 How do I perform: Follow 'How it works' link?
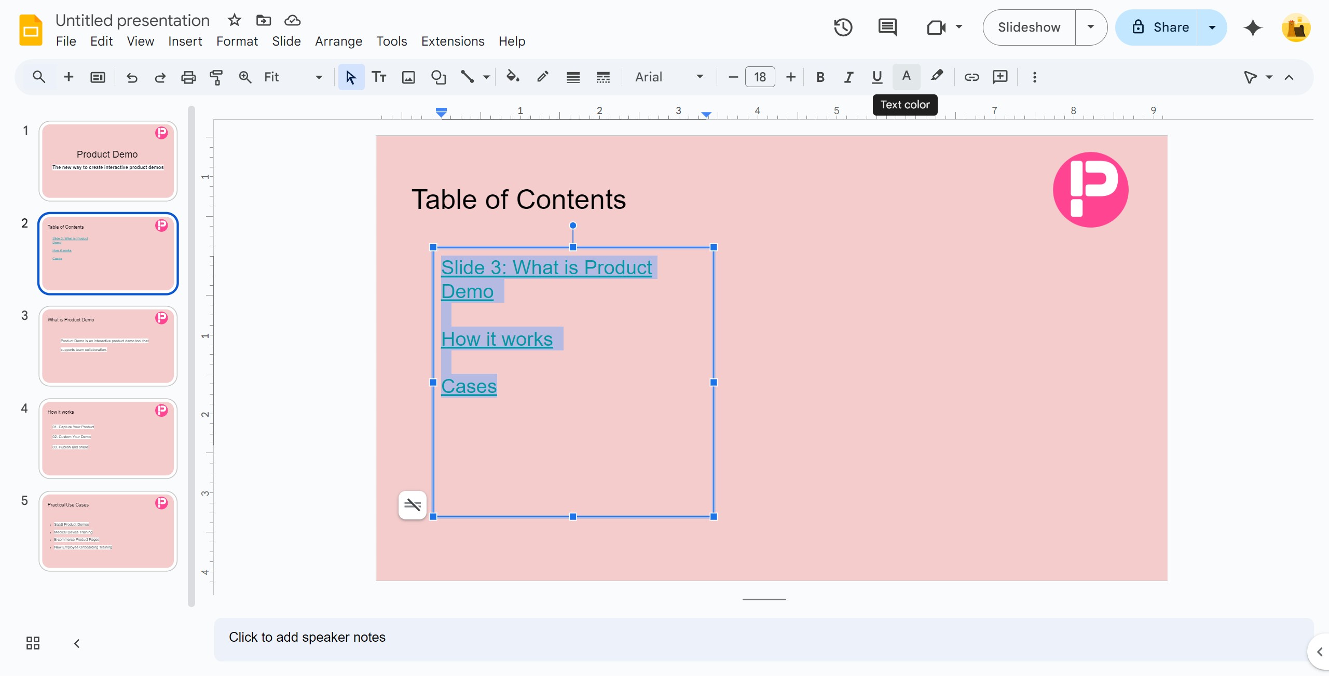click(x=497, y=339)
